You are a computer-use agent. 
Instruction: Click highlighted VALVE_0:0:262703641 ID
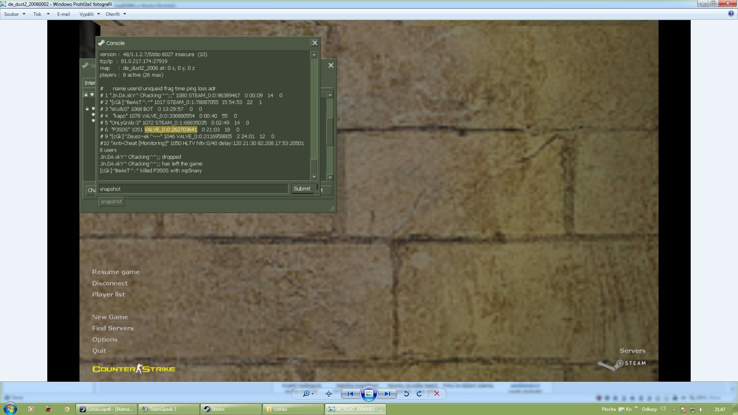(171, 129)
